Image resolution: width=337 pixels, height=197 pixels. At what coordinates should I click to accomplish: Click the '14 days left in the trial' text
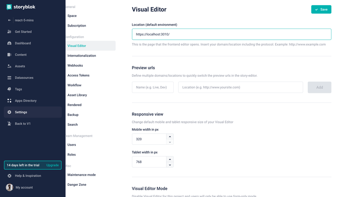click(x=23, y=165)
